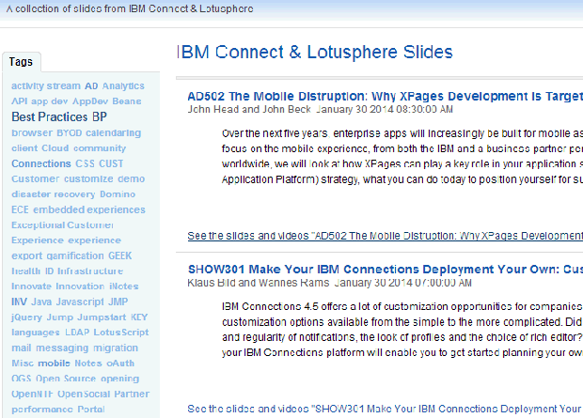The image size is (583, 418).
Task: Open the ECE tag
Action: (20, 209)
